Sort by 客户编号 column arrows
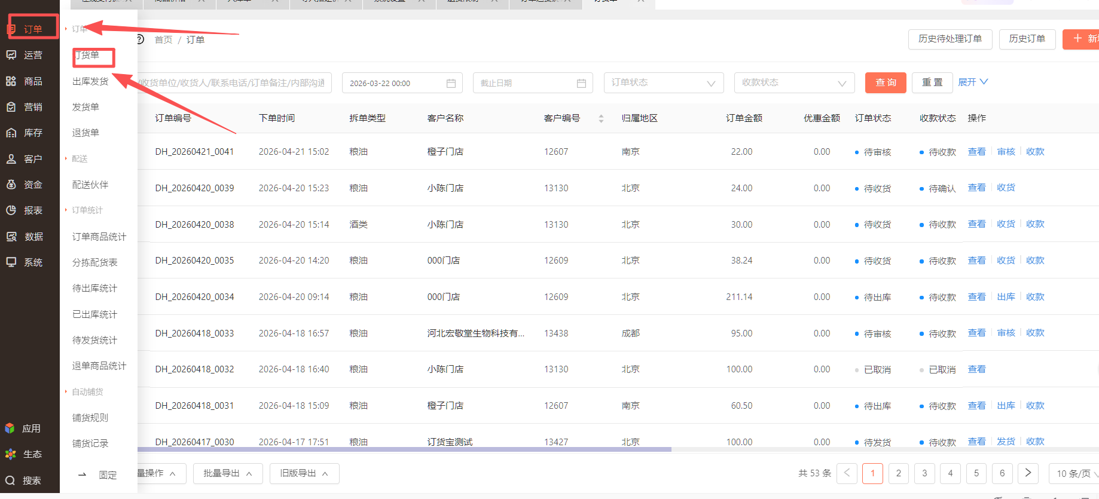 tap(601, 118)
